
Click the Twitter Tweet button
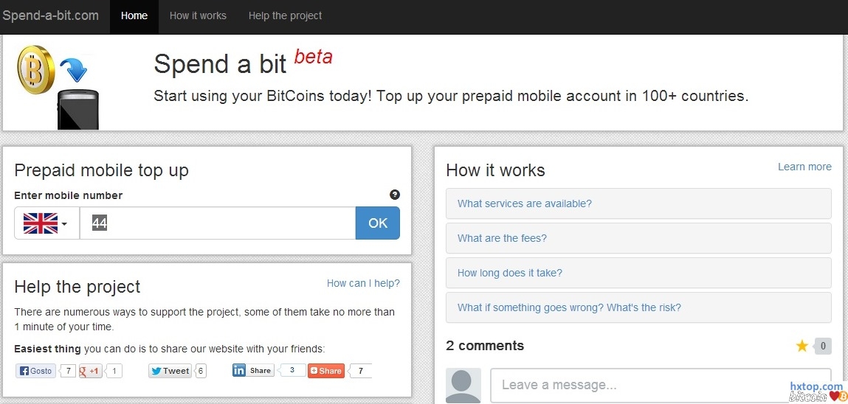pyautogui.click(x=170, y=371)
